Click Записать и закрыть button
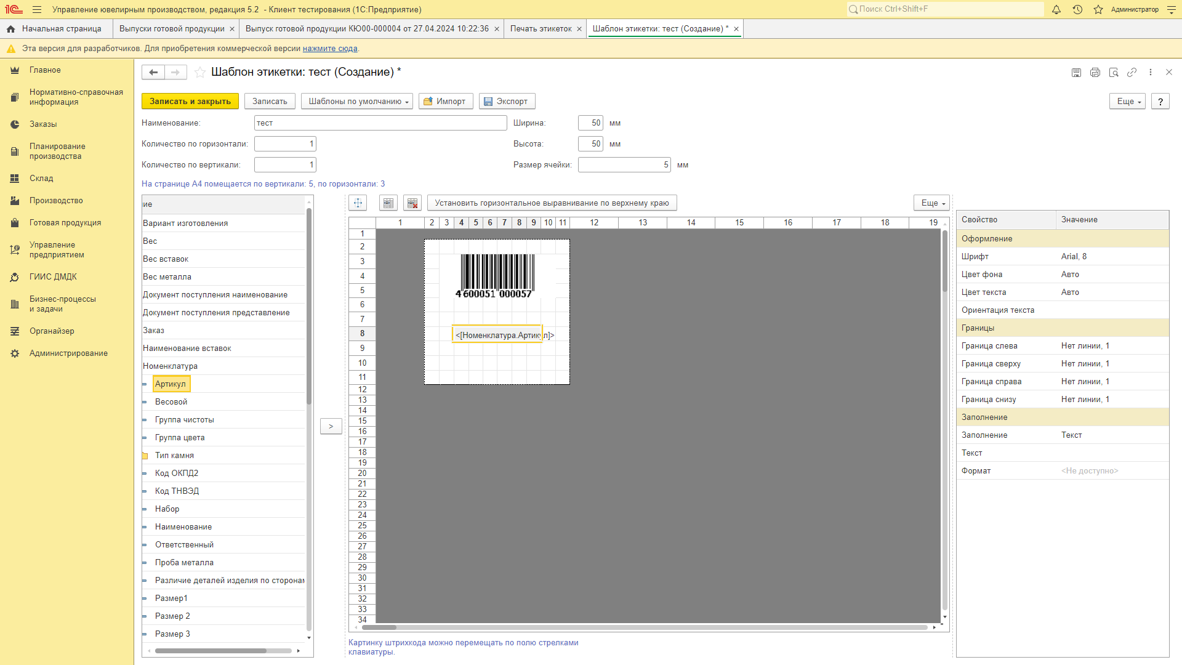This screenshot has width=1182, height=665. point(190,101)
